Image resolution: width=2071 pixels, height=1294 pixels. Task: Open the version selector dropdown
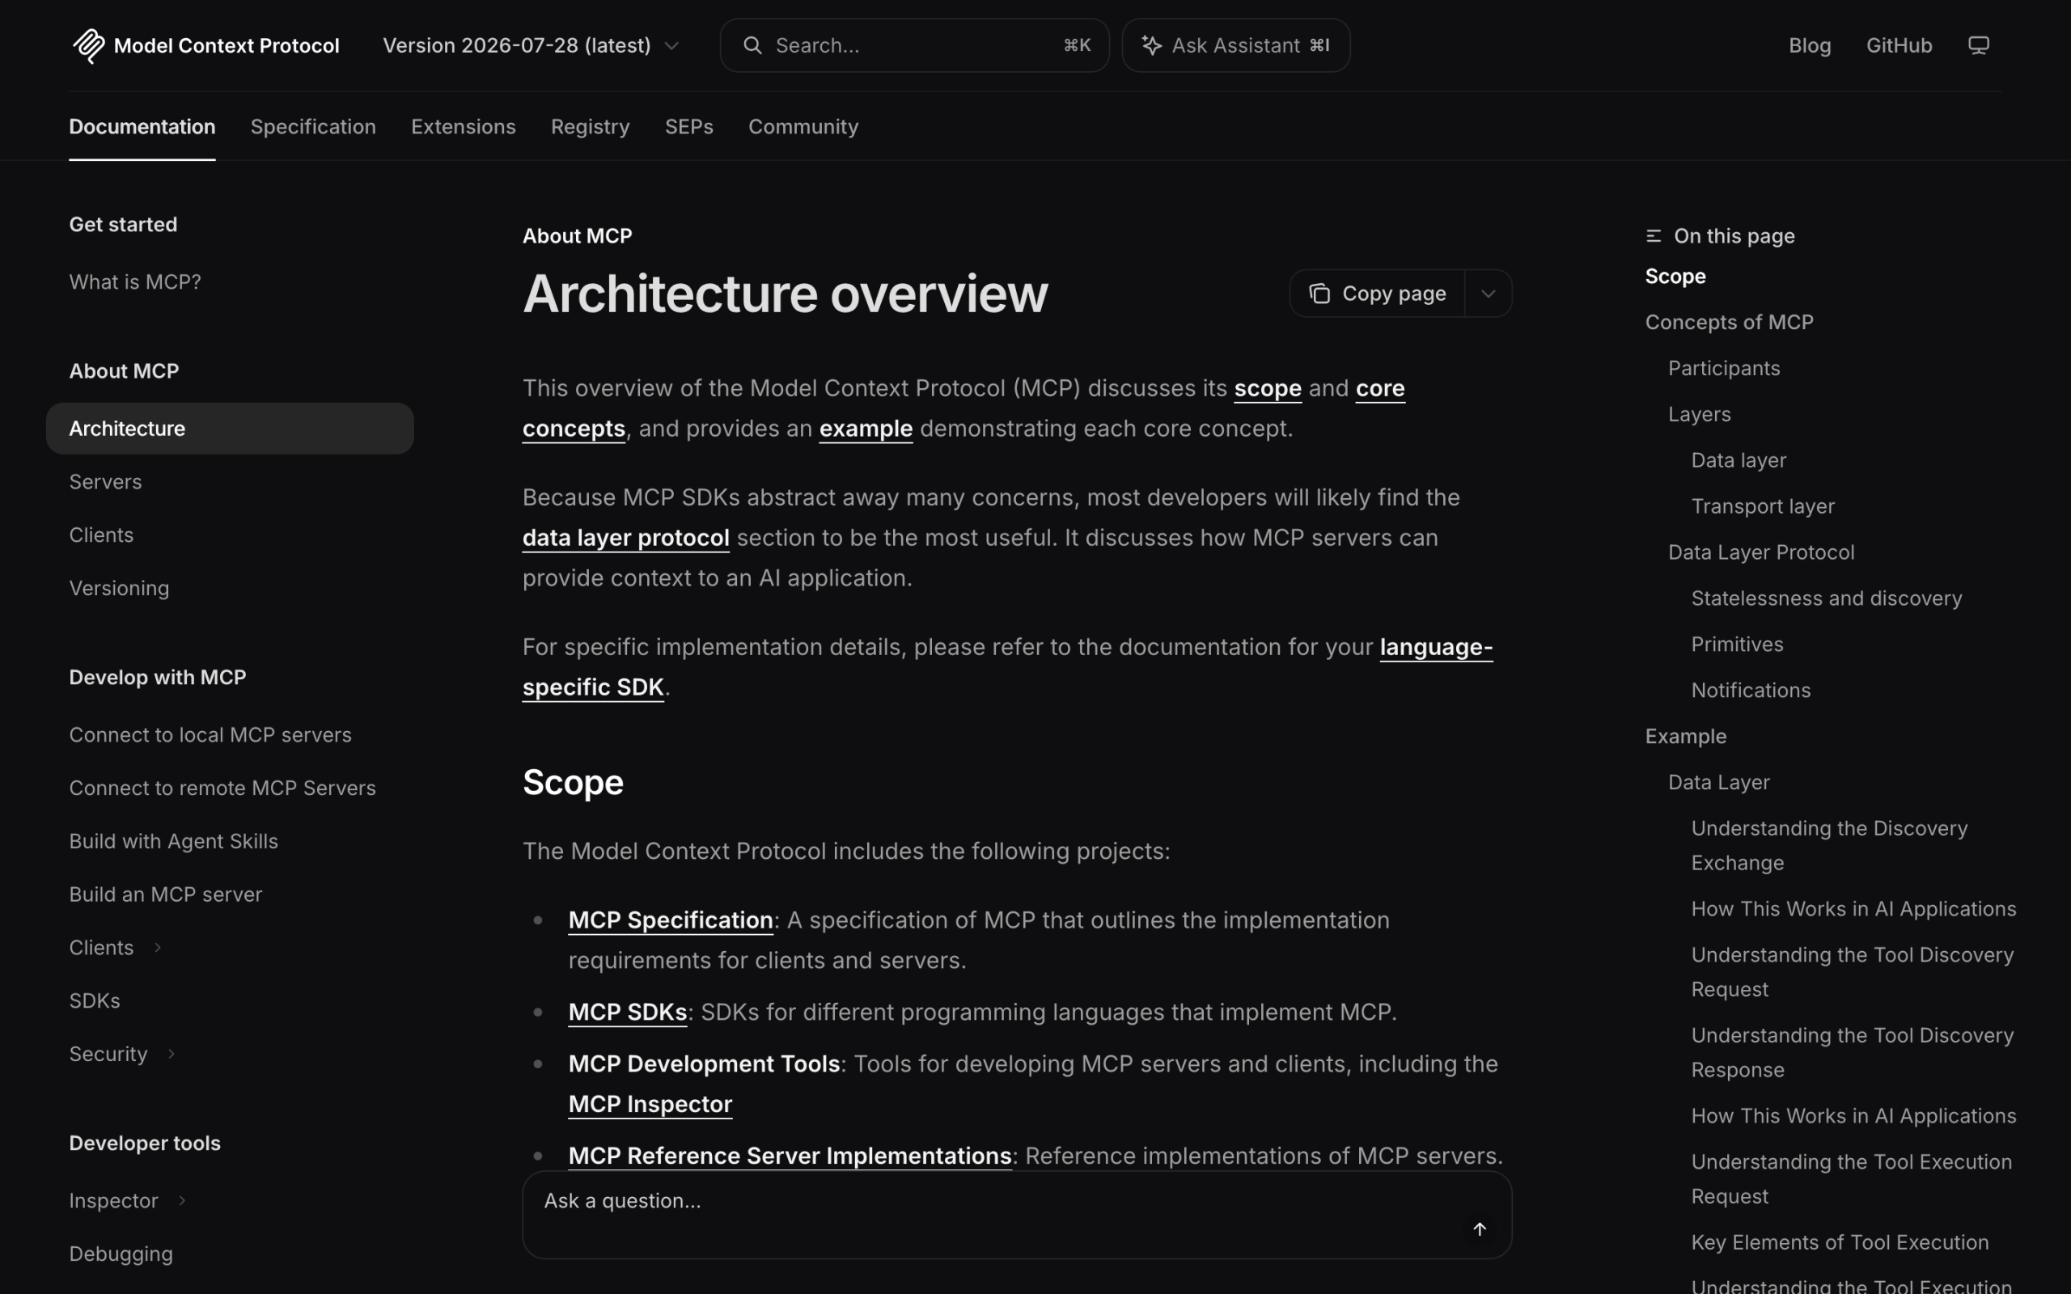click(x=531, y=45)
